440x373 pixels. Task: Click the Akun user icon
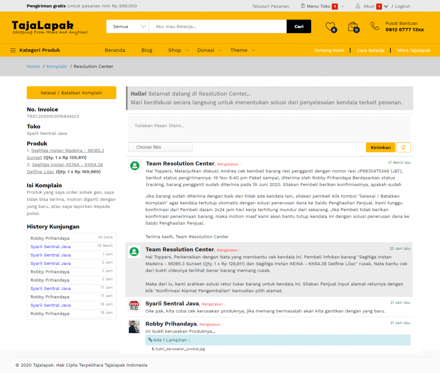358,6
